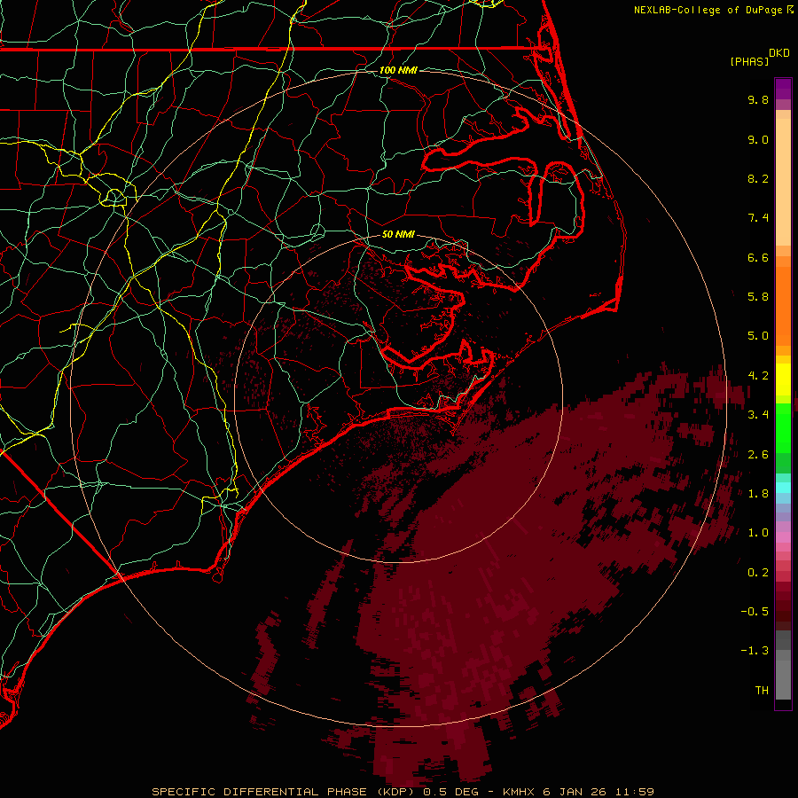The image size is (798, 798).
Task: Pick the cyan segment of the color bar
Action: (x=783, y=488)
